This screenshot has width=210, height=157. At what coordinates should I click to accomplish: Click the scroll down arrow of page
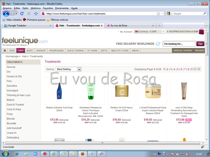207,139
